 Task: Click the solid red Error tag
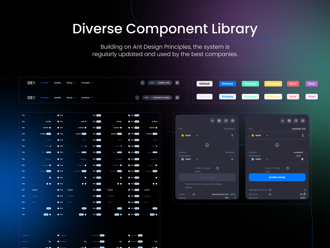tap(293, 84)
